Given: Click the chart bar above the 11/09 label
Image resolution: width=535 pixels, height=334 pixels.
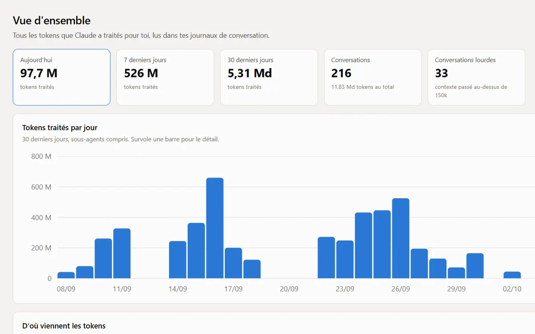Looking at the screenshot, I should (122, 253).
